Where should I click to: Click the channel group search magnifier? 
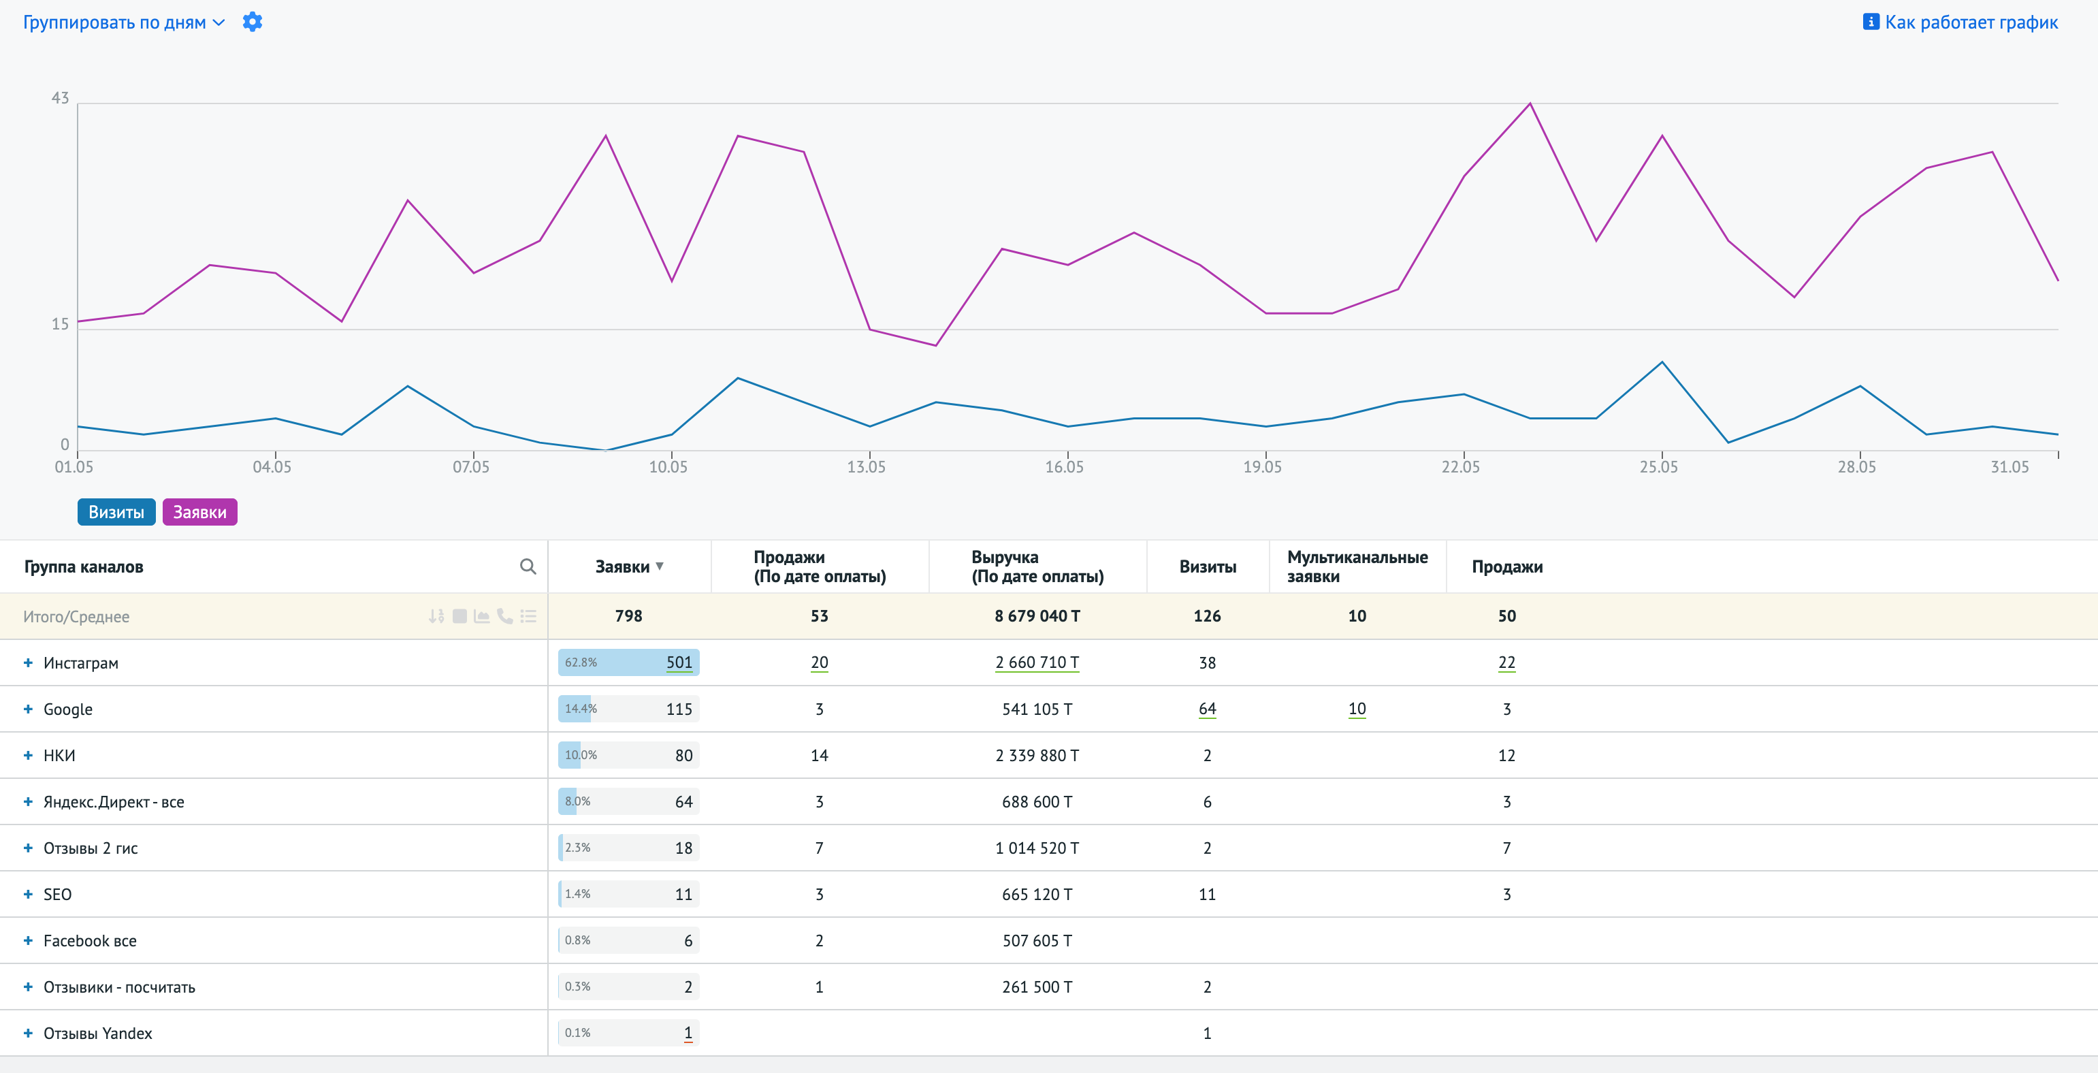(528, 566)
